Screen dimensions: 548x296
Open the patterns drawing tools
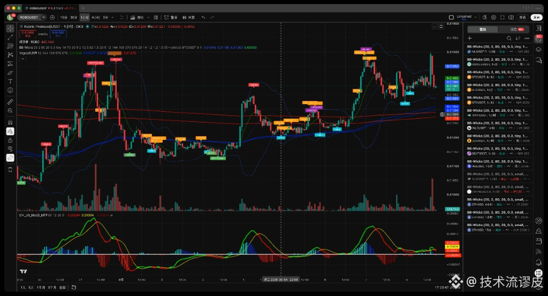tap(10, 55)
